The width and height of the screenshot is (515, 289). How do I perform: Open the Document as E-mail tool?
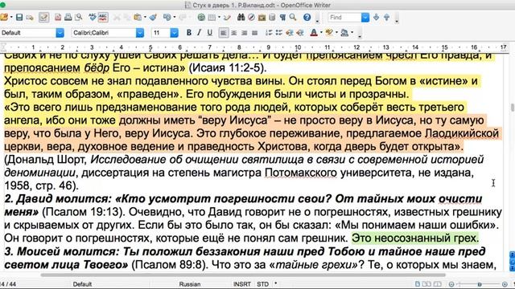[30, 18]
